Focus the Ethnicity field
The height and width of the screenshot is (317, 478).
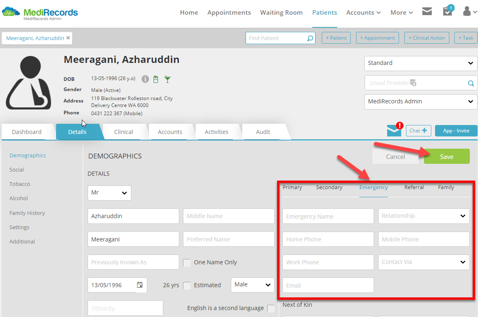click(125, 308)
